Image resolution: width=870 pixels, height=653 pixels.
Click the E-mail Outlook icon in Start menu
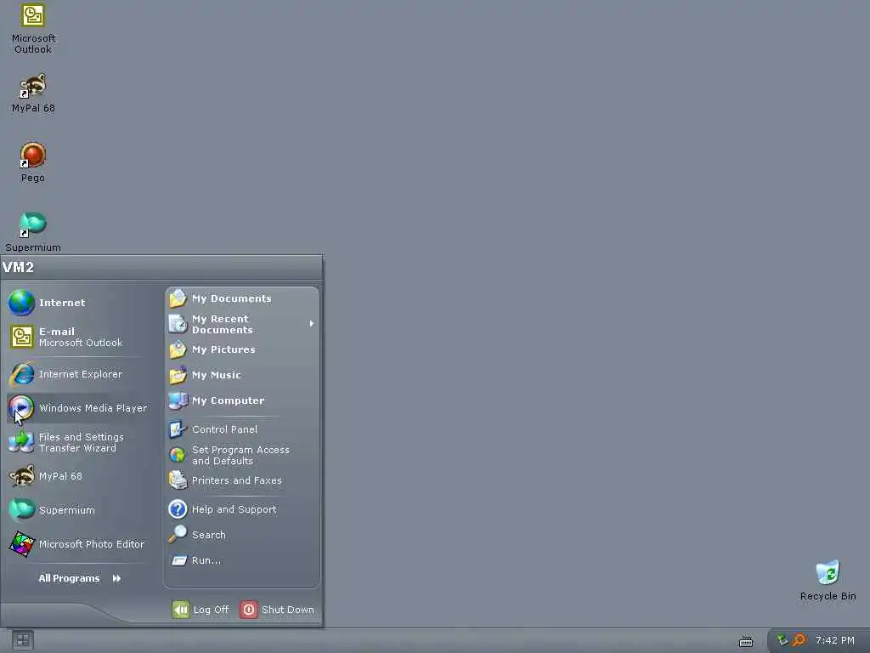point(21,337)
